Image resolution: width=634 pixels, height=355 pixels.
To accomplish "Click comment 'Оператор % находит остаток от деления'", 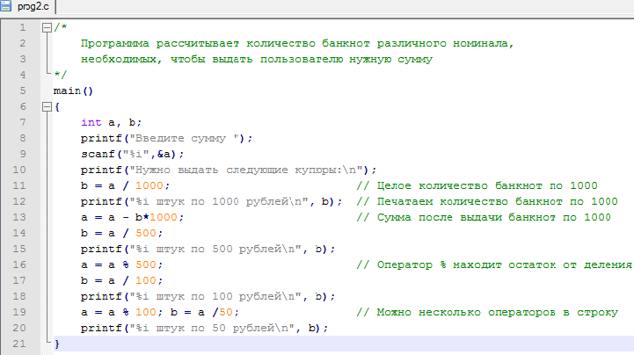I will pyautogui.click(x=494, y=265).
